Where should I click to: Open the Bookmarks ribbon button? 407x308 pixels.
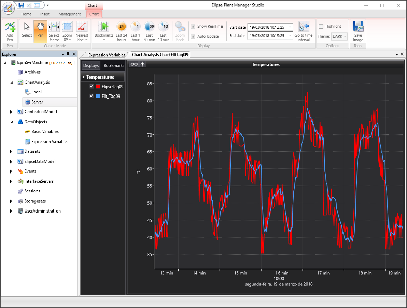pyautogui.click(x=104, y=31)
